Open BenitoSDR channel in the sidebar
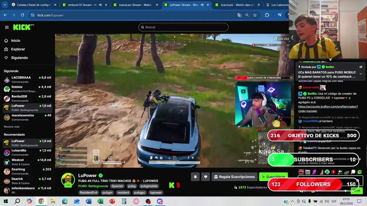This screenshot has width=367, height=206. click(27, 98)
